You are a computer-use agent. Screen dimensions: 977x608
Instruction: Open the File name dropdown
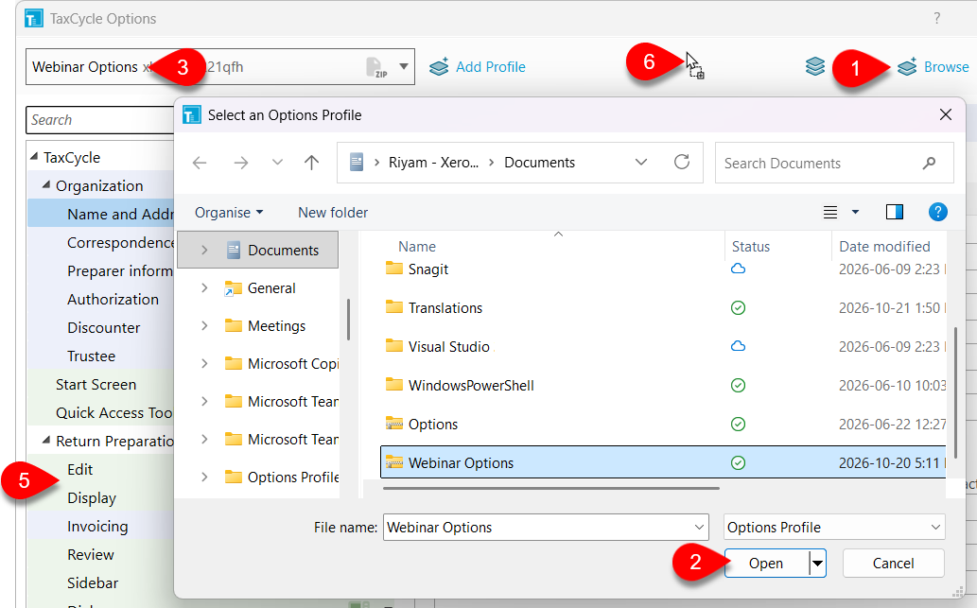699,527
